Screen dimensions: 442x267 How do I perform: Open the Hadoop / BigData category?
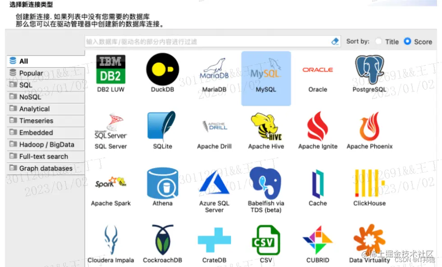(46, 144)
